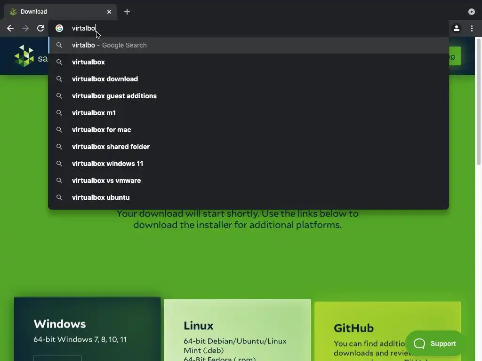Go back using the browser back arrow
Image resolution: width=482 pixels, height=361 pixels.
pos(10,28)
